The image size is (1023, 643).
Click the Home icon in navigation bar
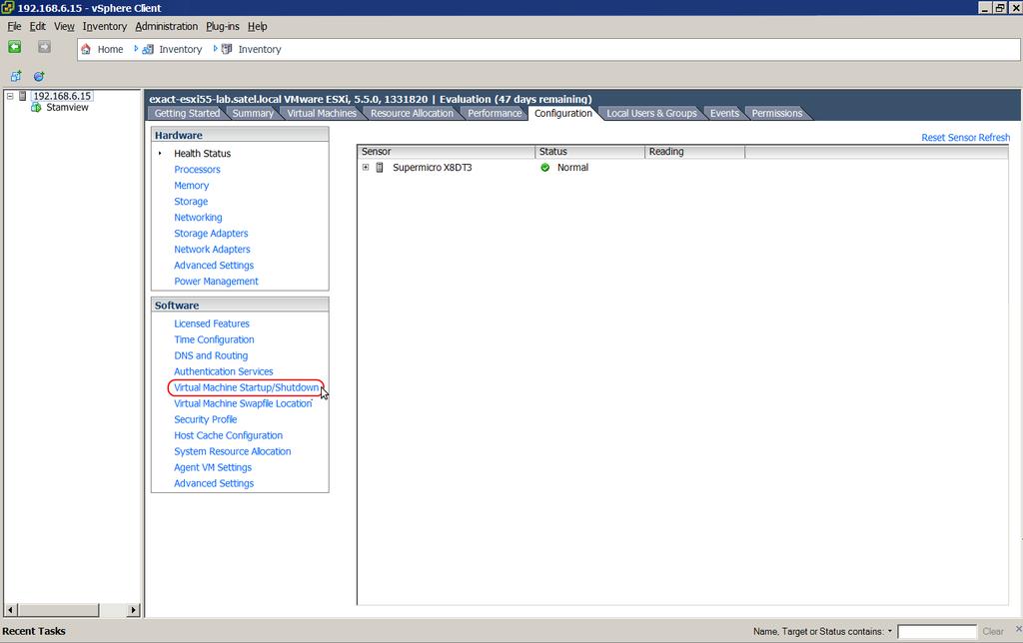(x=86, y=49)
